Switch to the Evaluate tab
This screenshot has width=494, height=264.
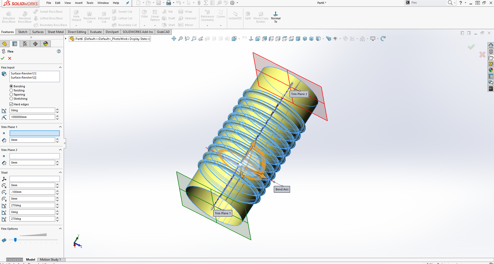96,32
